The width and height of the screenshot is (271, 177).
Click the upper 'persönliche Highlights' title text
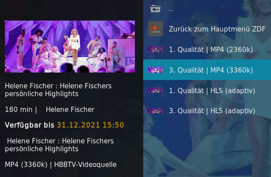tap(41, 94)
